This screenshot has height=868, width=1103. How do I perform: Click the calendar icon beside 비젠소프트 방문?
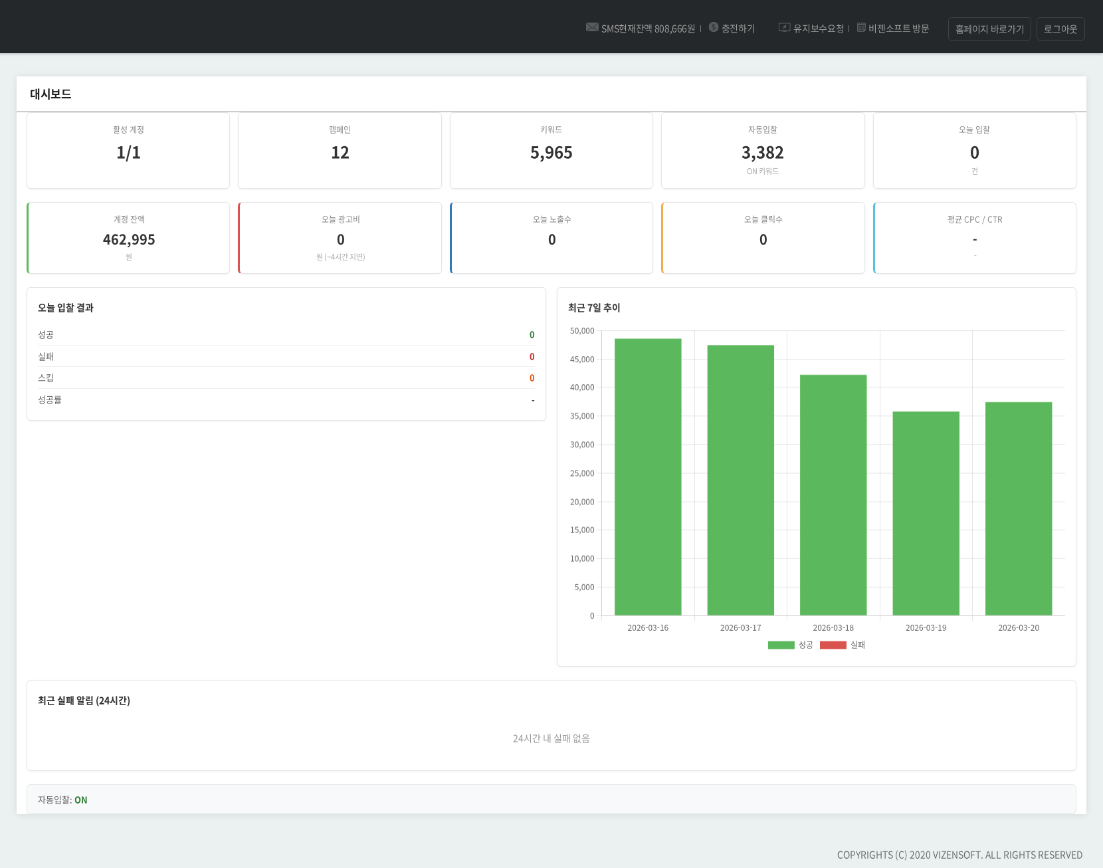coord(861,27)
